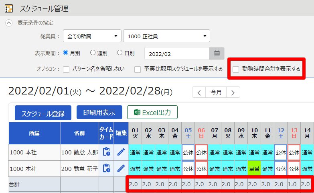Click 通常 cell for 勤怠 太郎 on 01

point(135,152)
